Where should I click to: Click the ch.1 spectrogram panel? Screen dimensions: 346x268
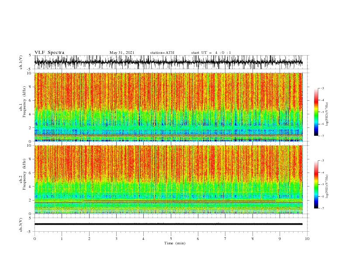pyautogui.click(x=168, y=107)
